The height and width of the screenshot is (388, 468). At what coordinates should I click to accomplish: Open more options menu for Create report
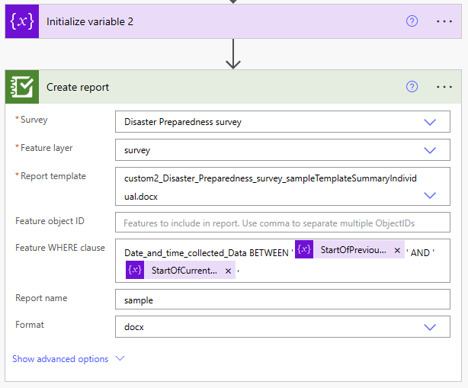444,87
